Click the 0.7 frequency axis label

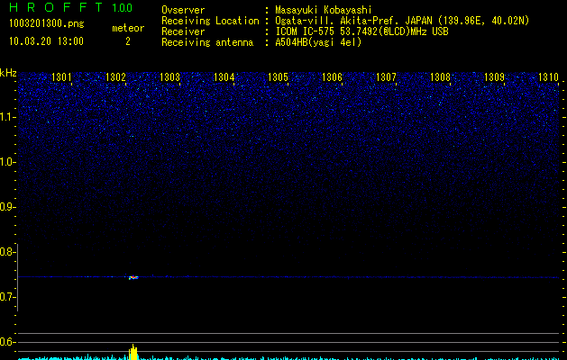(x=7, y=297)
